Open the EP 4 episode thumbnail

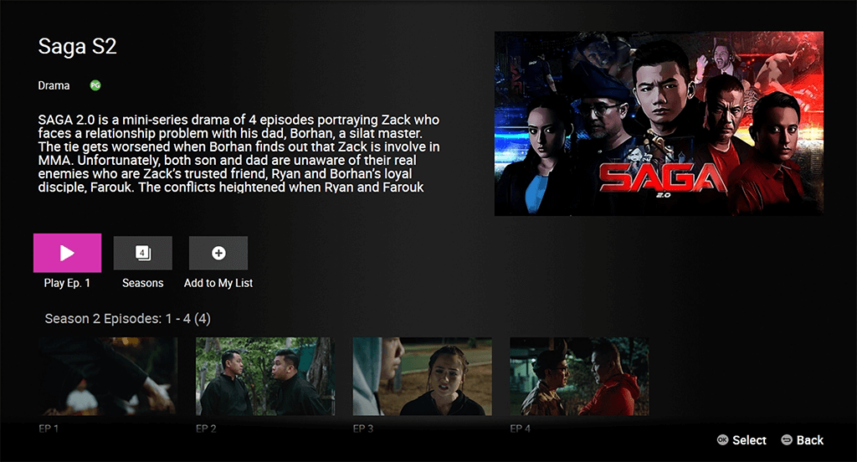pos(579,376)
